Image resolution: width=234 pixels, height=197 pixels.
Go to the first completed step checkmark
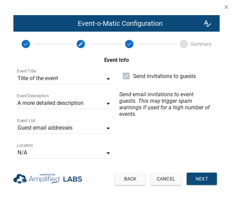point(26,44)
